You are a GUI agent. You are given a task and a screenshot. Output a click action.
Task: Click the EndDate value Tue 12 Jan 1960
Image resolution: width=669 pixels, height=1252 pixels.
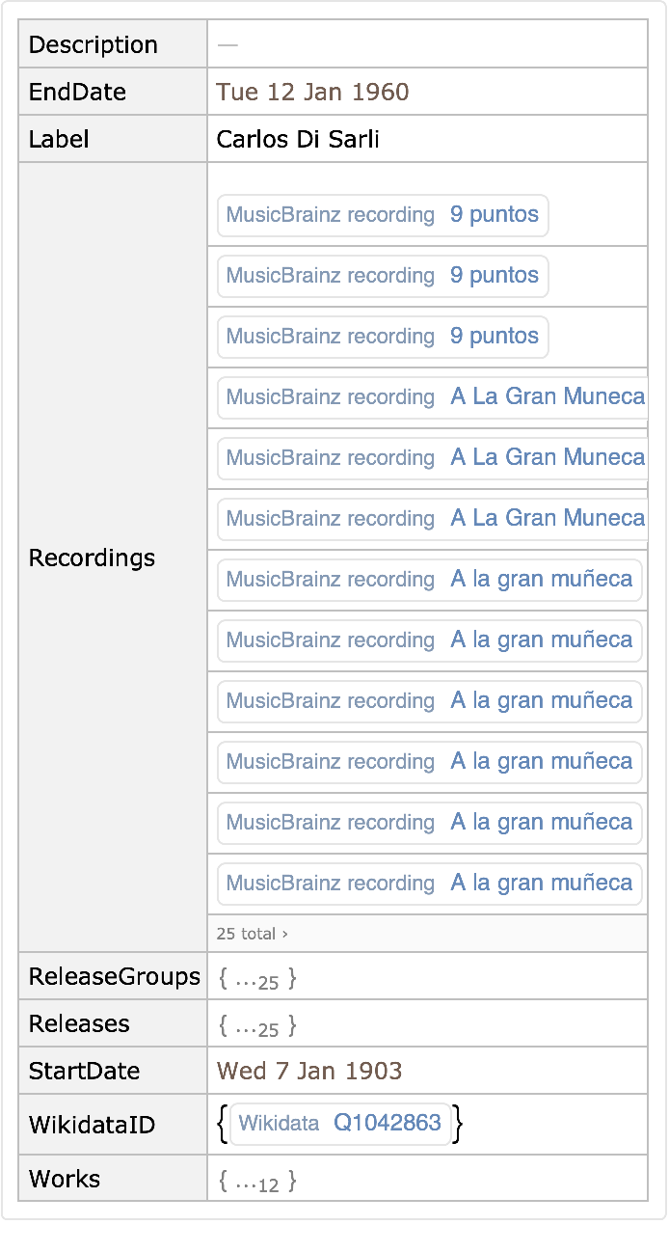[312, 93]
